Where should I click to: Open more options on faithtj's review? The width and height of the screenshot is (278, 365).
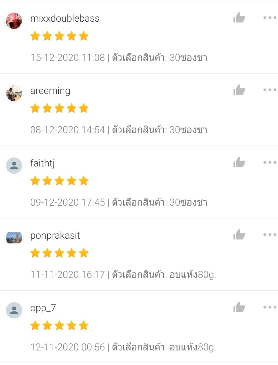(x=269, y=162)
